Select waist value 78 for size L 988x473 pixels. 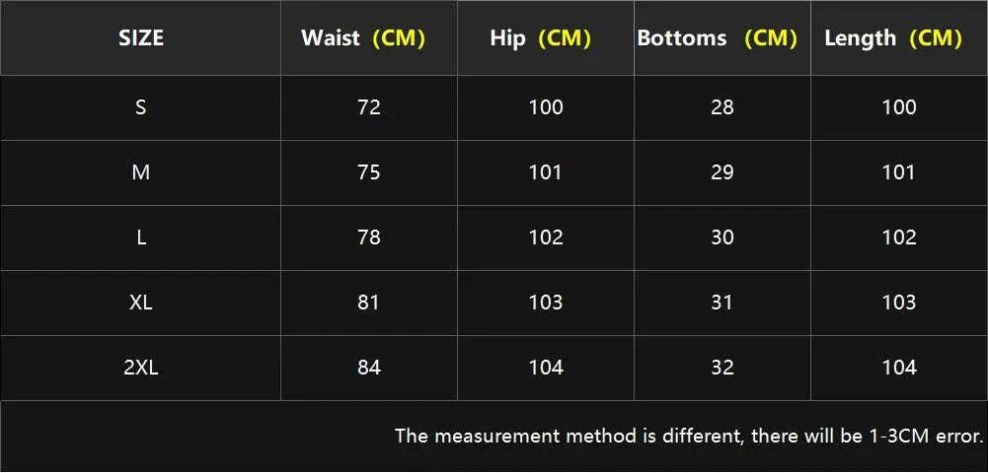pos(369,237)
